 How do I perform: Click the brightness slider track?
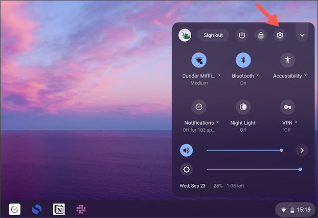[253, 170]
